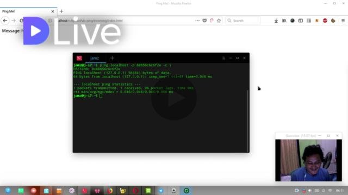Viewport: 348px width, 195px height.
Task: Open the Telegram icon in taskbar
Action: (x=161, y=191)
